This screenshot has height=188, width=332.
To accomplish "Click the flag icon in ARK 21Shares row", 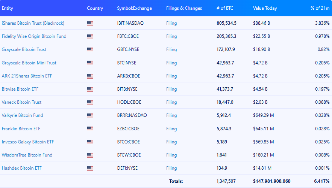I will point(90,76).
